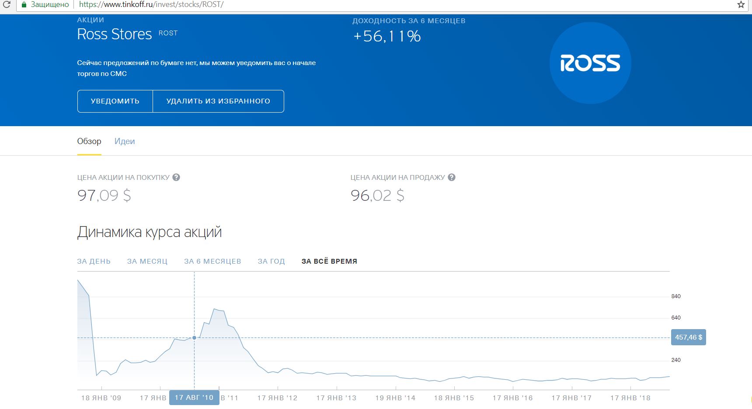Click the 240 y-axis value

tap(676, 360)
